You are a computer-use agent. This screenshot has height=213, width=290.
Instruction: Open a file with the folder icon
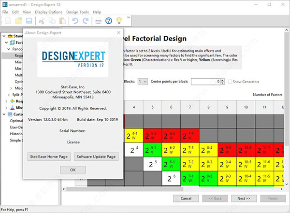tap(18, 20)
